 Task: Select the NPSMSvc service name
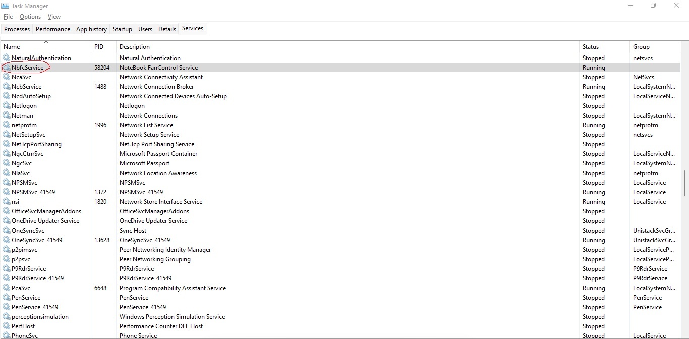[x=24, y=183]
